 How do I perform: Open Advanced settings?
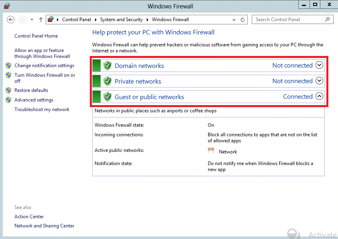[x=34, y=100]
